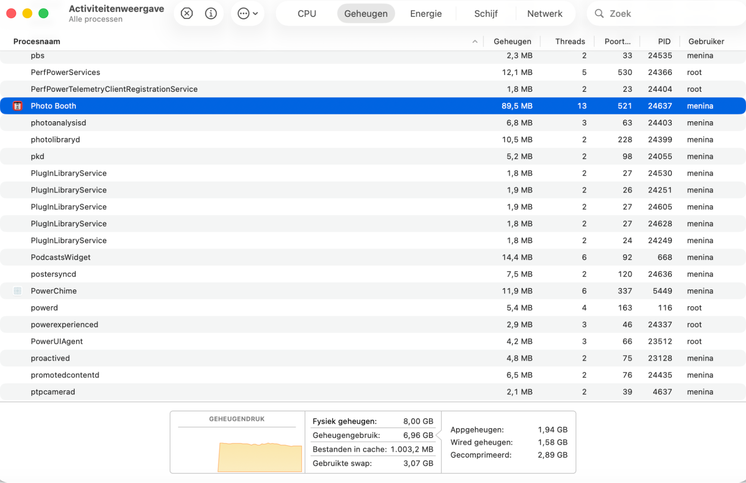Open the more actions ellipsis dropdown
Screen dimensions: 746x483
(248, 14)
